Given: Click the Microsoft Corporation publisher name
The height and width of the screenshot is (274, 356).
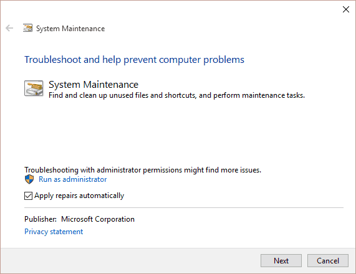Looking at the screenshot, I should tap(98, 219).
